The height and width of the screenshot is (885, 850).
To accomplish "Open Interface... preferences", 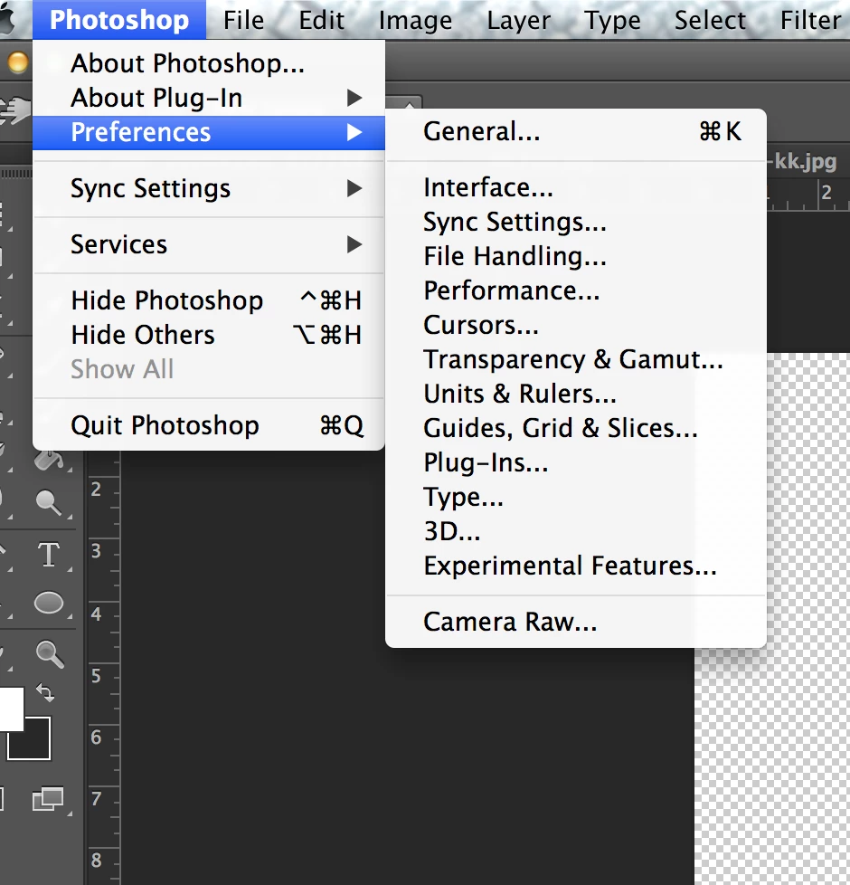I will tap(576, 187).
